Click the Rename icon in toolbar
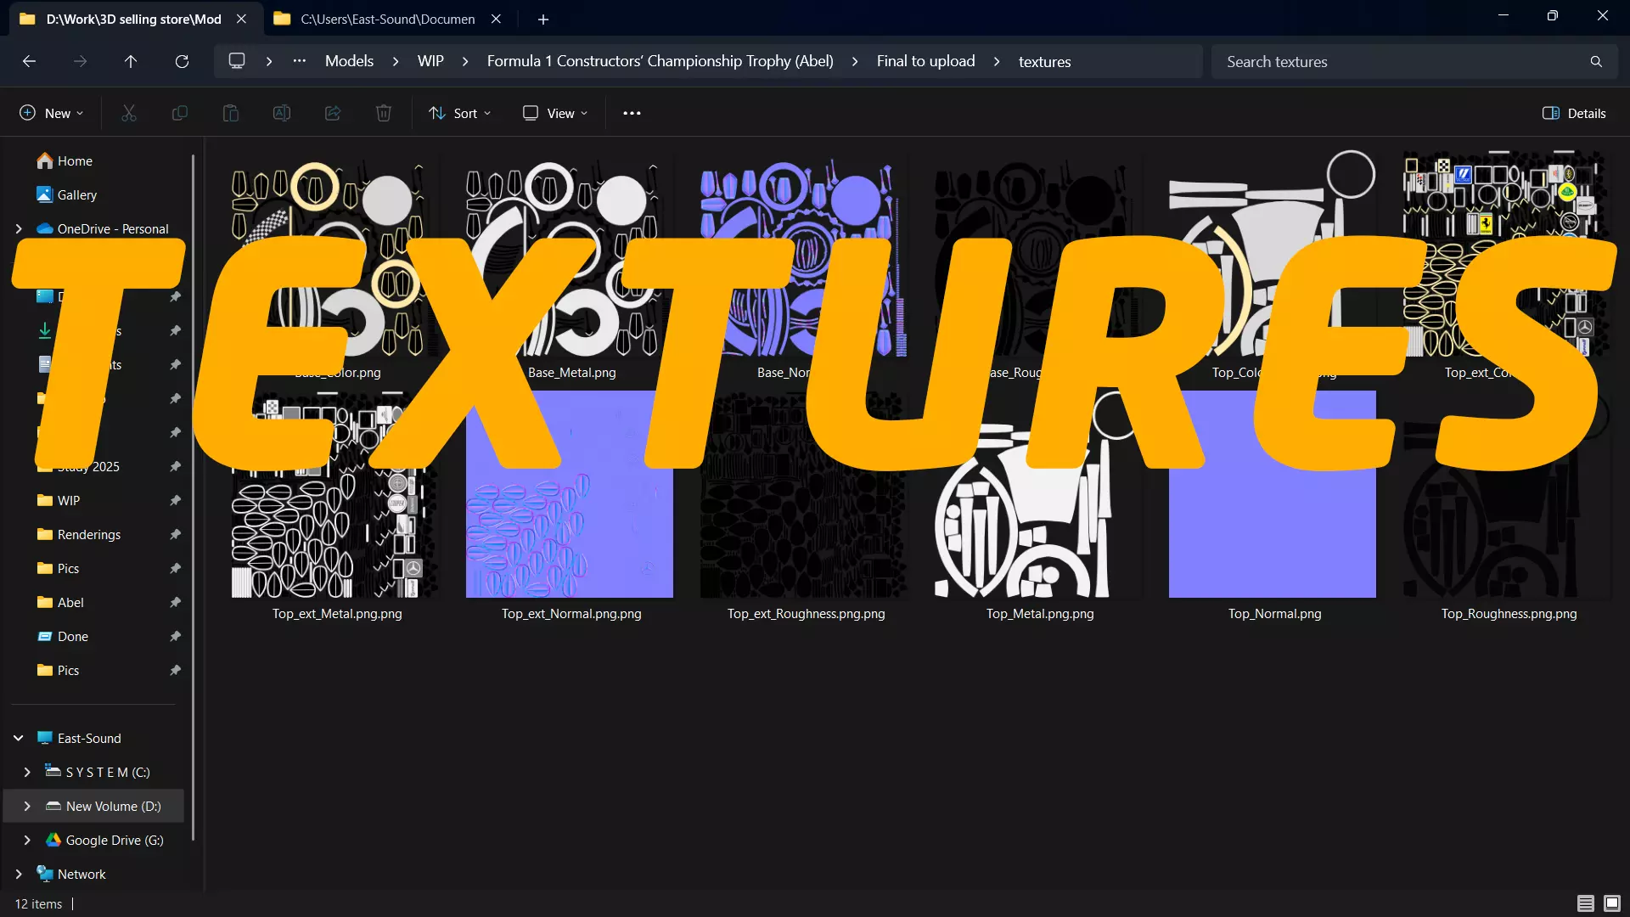Image resolution: width=1630 pixels, height=917 pixels. click(x=282, y=113)
